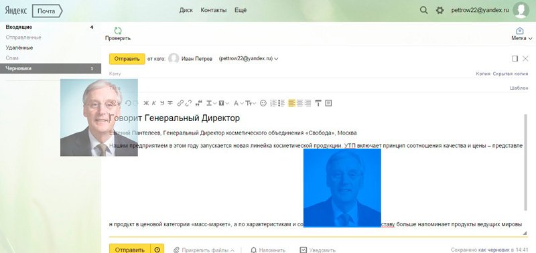Apply bold formatting (Ж)
The image size is (536, 253).
coord(146,103)
